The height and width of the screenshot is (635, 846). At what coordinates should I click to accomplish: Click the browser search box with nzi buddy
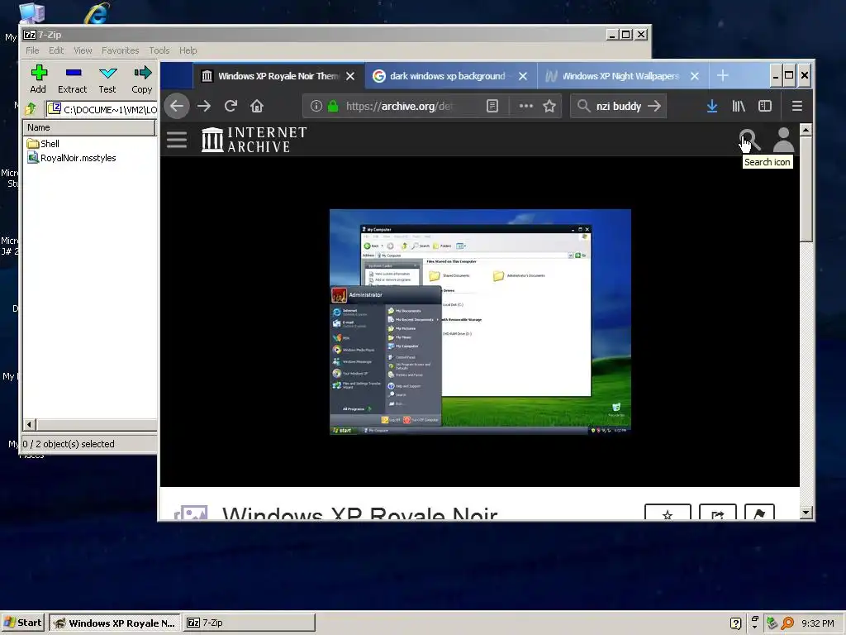(618, 106)
